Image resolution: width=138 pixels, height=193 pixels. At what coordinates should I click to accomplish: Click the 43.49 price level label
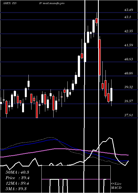pos(129,10)
